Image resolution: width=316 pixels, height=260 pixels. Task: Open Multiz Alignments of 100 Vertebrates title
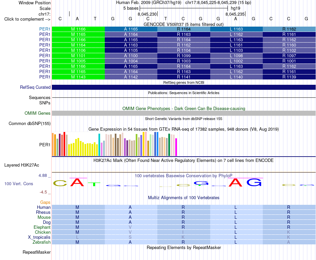pos(184,197)
